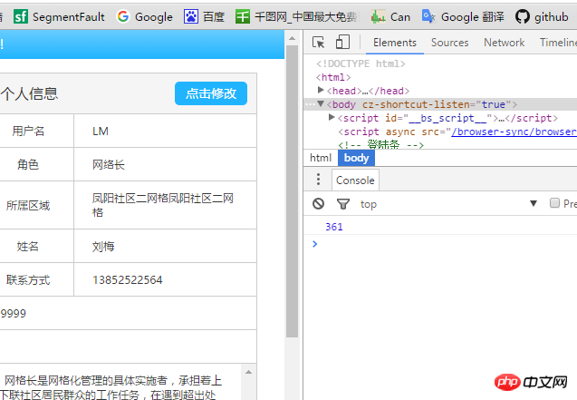Open the Google 翻译 bookmark
Viewport: 577px width, 400px height.
(x=463, y=16)
